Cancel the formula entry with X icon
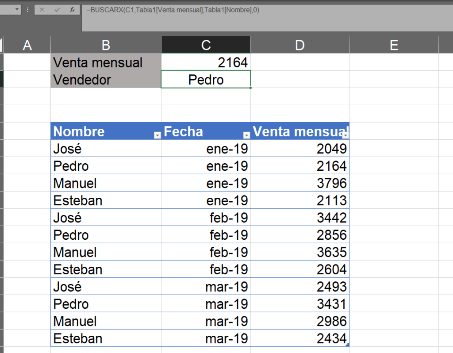This screenshot has width=453, height=353. pos(42,10)
